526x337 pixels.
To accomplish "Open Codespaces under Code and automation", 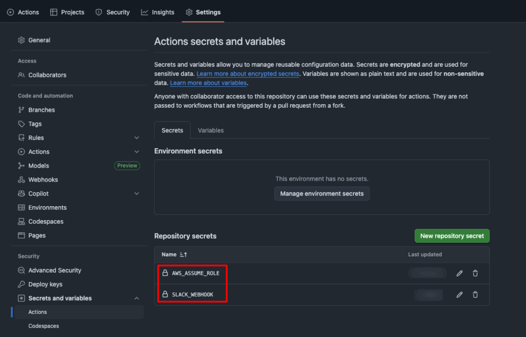I will pos(46,222).
